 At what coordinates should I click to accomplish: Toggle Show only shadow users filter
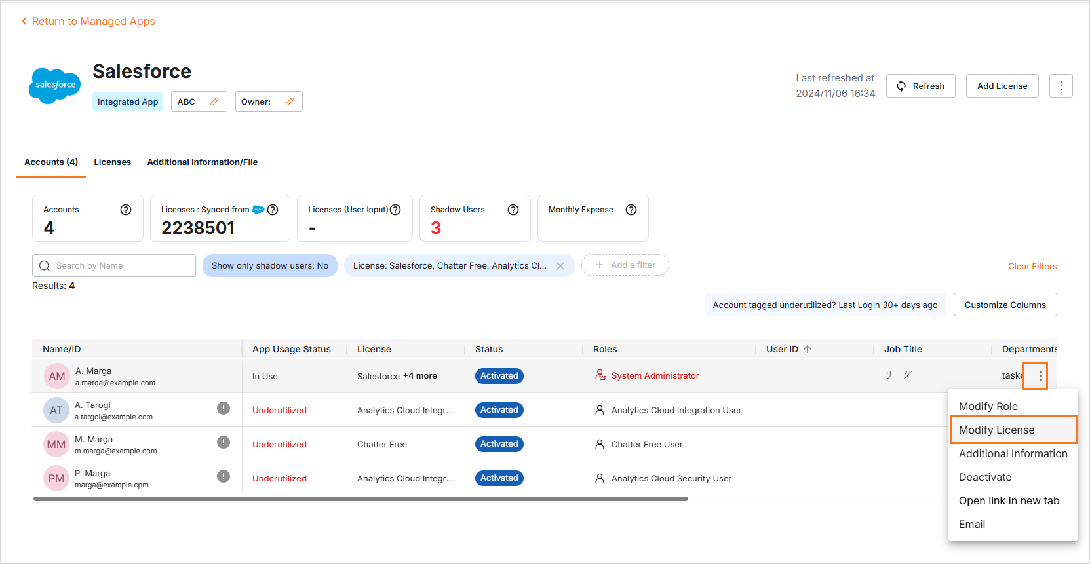pyautogui.click(x=270, y=265)
